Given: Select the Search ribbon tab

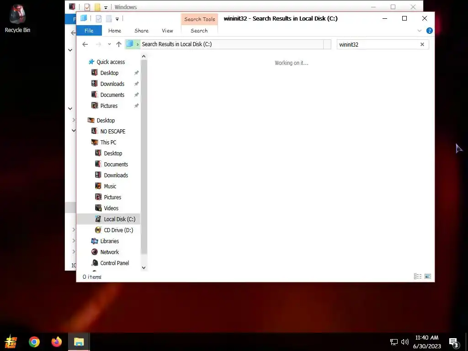Looking at the screenshot, I should click(x=199, y=31).
